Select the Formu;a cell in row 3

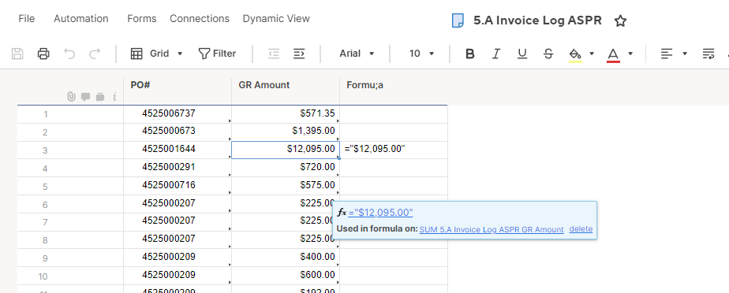pyautogui.click(x=394, y=150)
